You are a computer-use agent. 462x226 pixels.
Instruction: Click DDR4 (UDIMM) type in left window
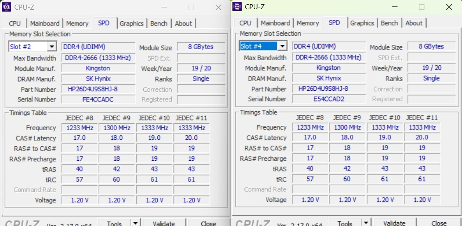tap(98, 47)
